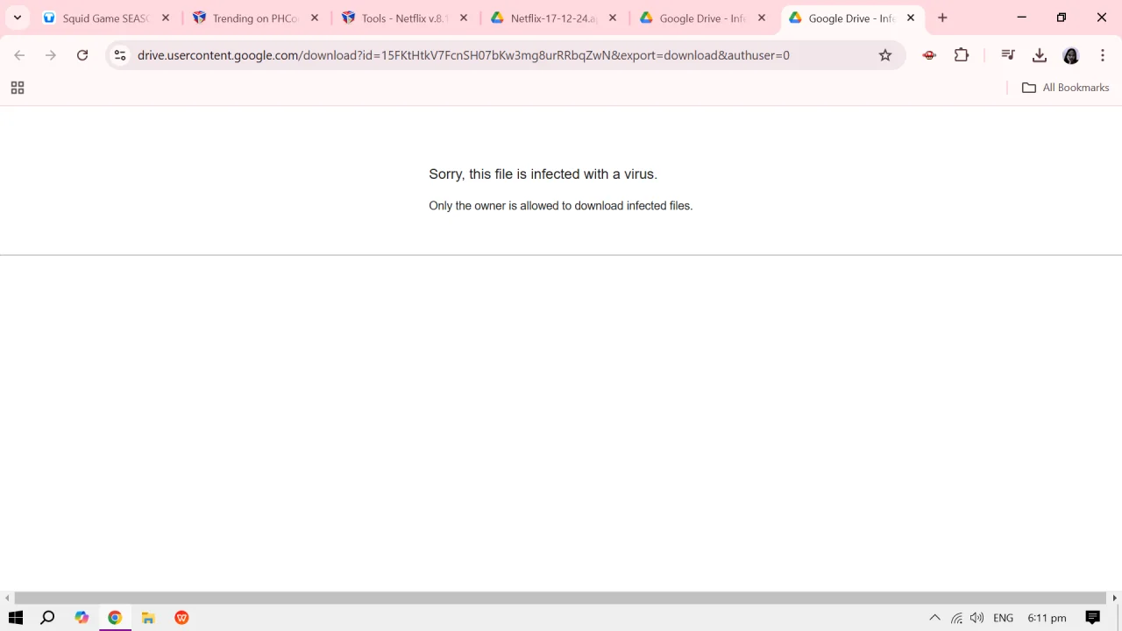Open the Extensions puzzle icon
Screen dimensions: 1122x631
pyautogui.click(x=962, y=55)
